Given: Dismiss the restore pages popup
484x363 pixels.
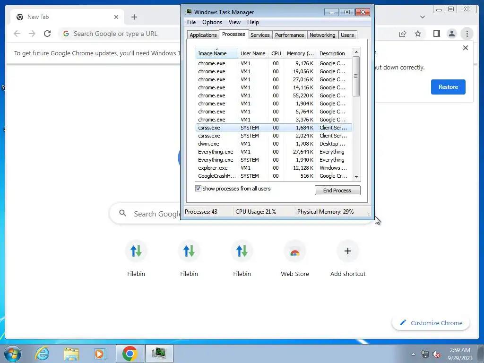Looking at the screenshot, I should (466, 48).
